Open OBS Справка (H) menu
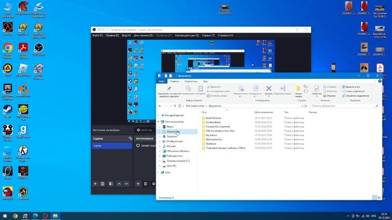Viewport: 392px width, 220px height. click(225, 35)
